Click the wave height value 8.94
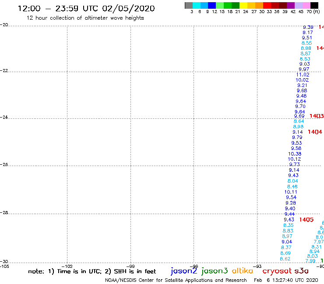 tap(314, 251)
